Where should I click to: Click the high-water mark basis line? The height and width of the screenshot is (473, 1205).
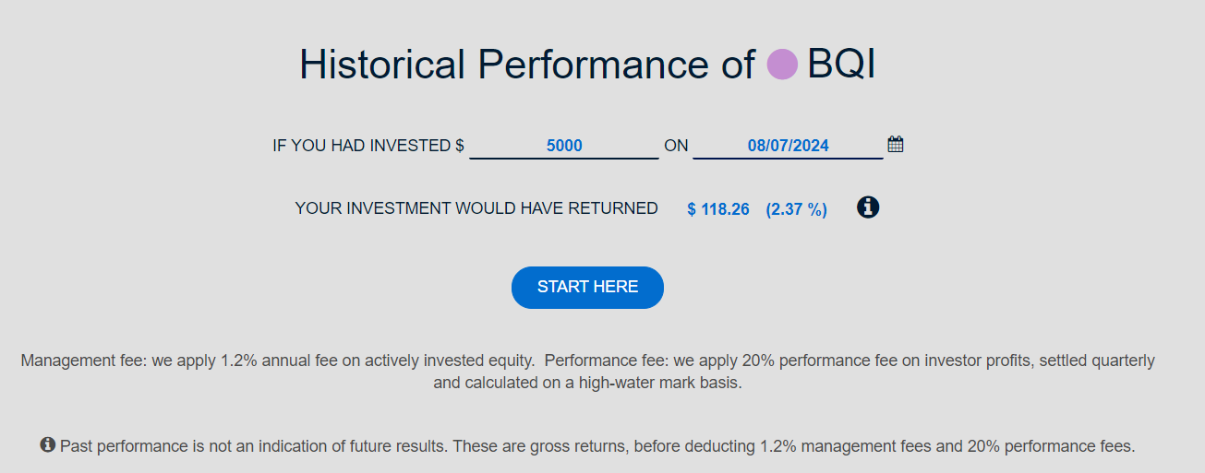[x=587, y=383]
